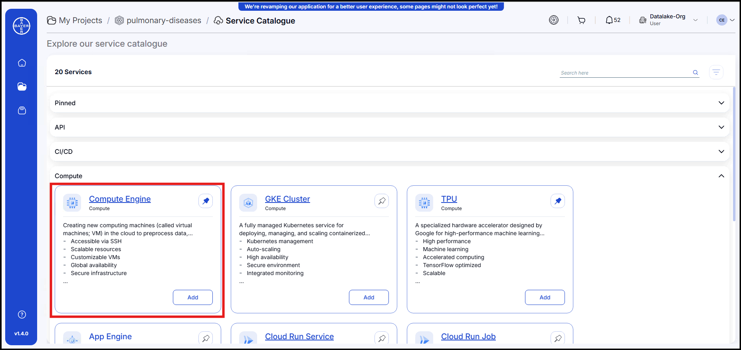
Task: Go to My Projects breadcrumb
Action: [75, 20]
